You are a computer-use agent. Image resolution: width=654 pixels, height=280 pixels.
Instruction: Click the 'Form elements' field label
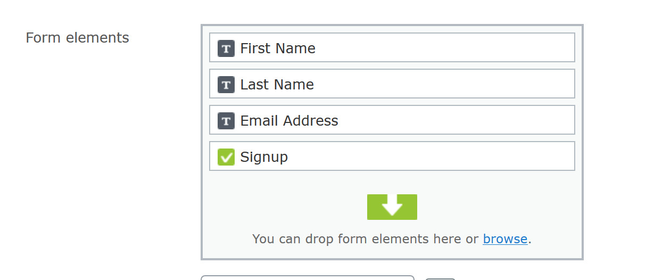[78, 38]
